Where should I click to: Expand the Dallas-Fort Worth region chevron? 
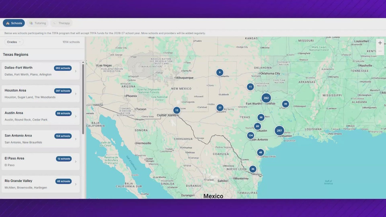[76, 71]
